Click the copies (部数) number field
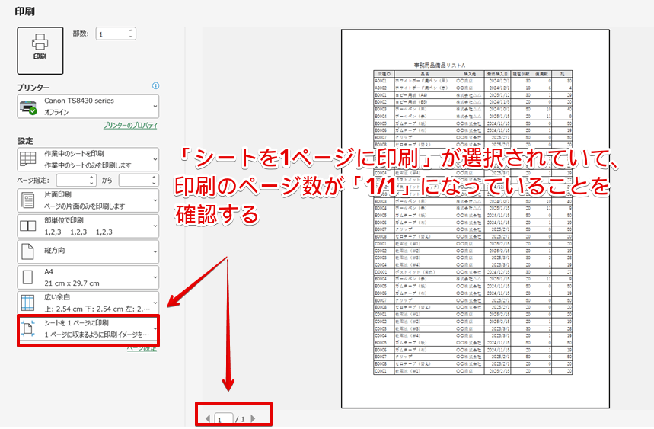Screen dimensions: 654x429 click(111, 34)
